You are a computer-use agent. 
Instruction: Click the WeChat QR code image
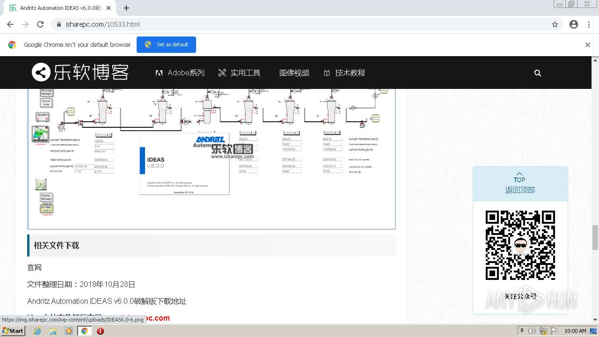coord(520,245)
